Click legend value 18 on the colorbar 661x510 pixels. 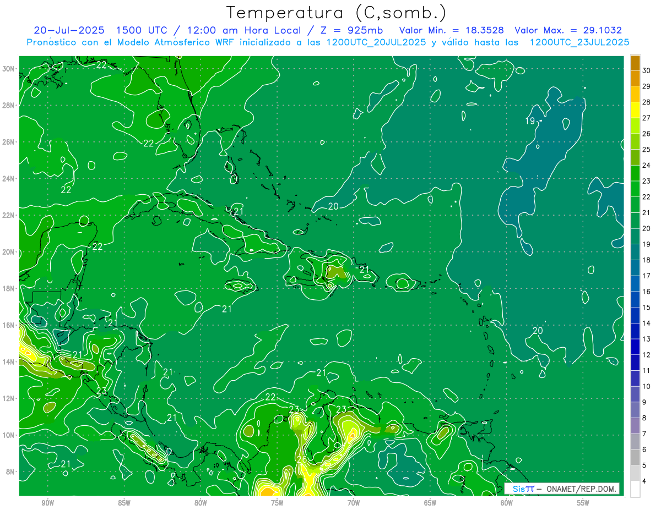click(x=646, y=260)
